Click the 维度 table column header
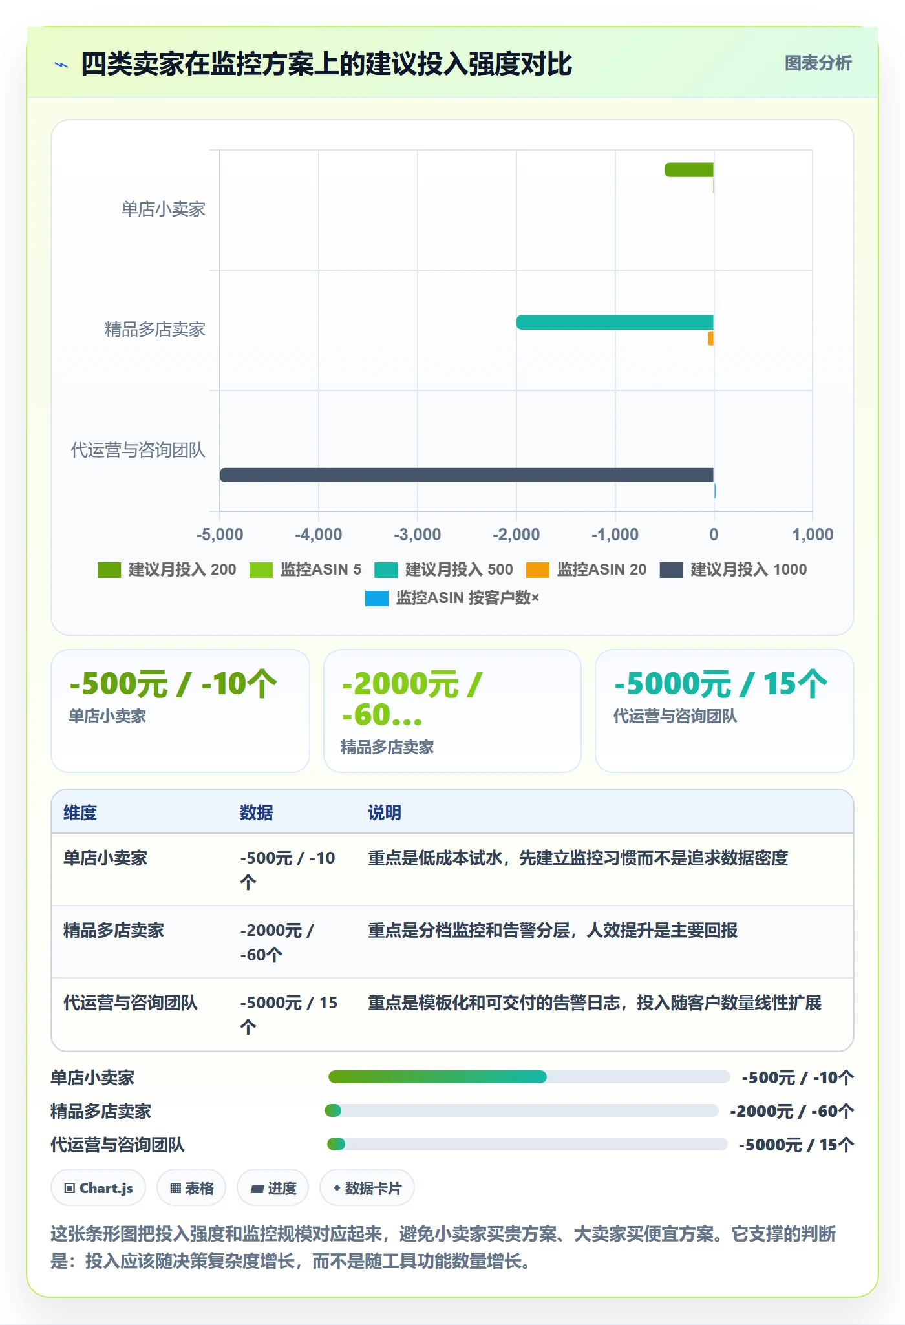Image resolution: width=905 pixels, height=1325 pixels. click(80, 812)
